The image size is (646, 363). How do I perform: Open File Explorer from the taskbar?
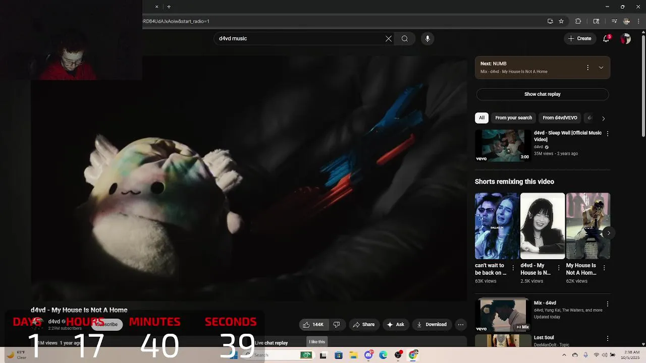354,355
